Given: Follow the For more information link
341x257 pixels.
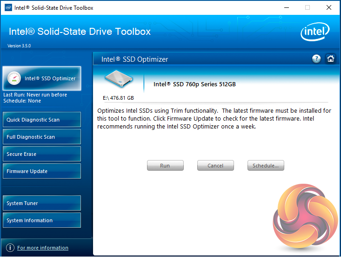Looking at the screenshot, I should coord(43,248).
